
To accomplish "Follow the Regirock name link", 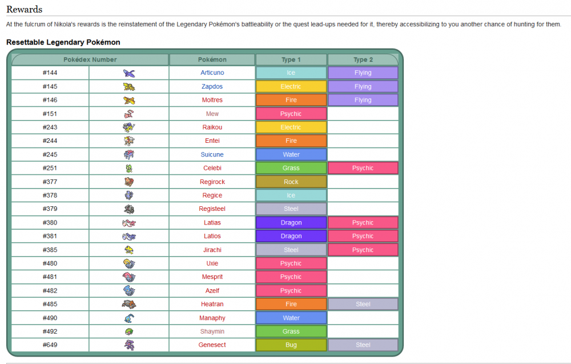I will [212, 182].
